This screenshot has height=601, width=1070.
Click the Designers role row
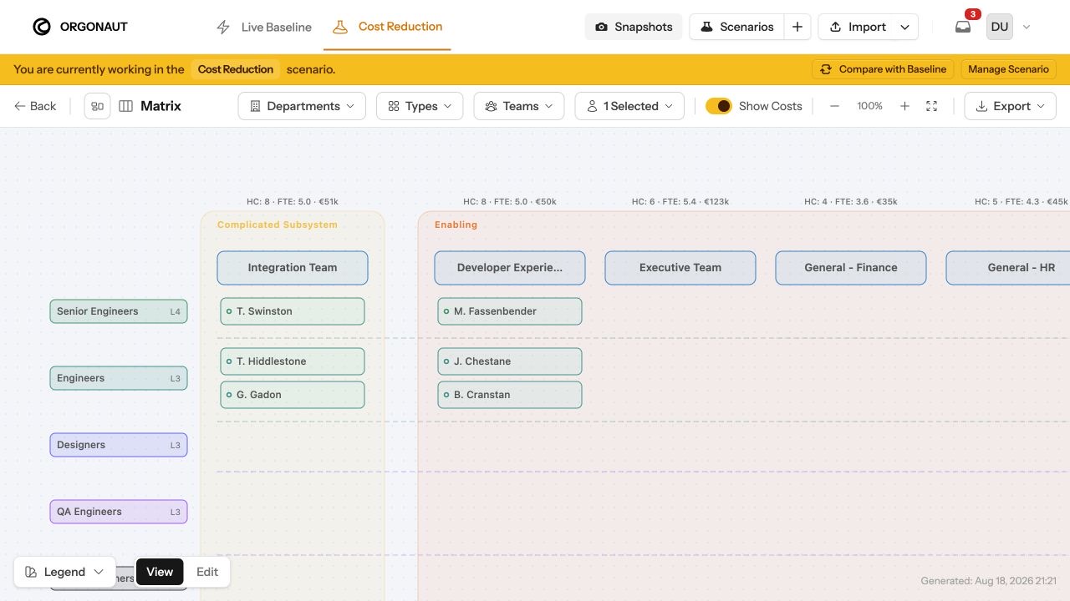tap(119, 445)
